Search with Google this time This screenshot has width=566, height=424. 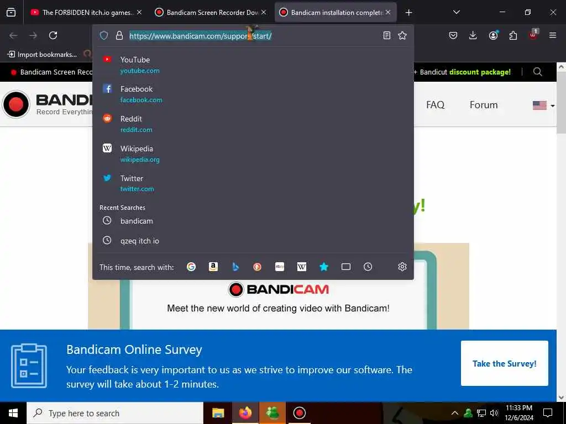[191, 267]
